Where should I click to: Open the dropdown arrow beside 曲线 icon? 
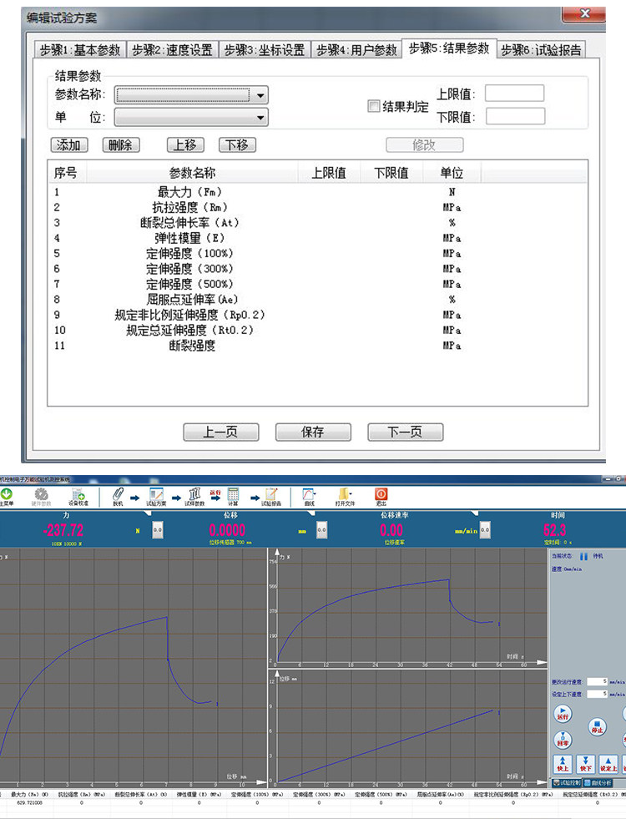(x=316, y=493)
